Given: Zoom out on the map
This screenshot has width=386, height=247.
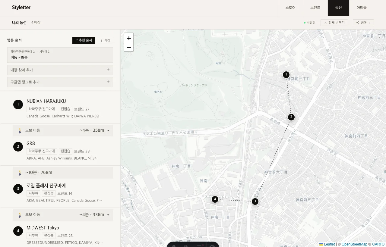Looking at the screenshot, I should 129,47.
